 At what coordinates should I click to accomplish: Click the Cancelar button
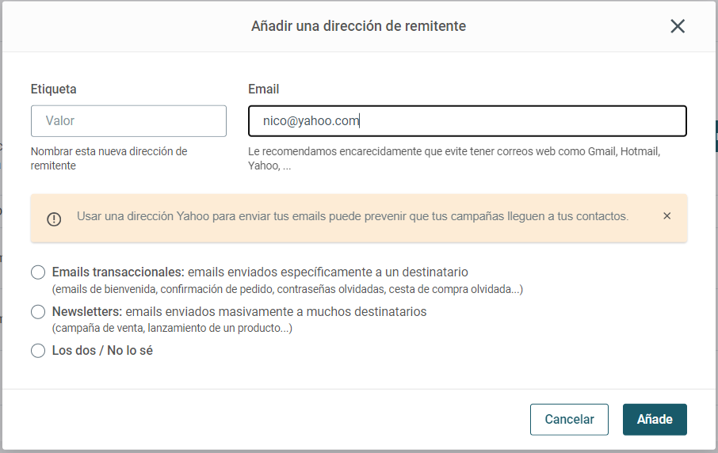click(569, 419)
